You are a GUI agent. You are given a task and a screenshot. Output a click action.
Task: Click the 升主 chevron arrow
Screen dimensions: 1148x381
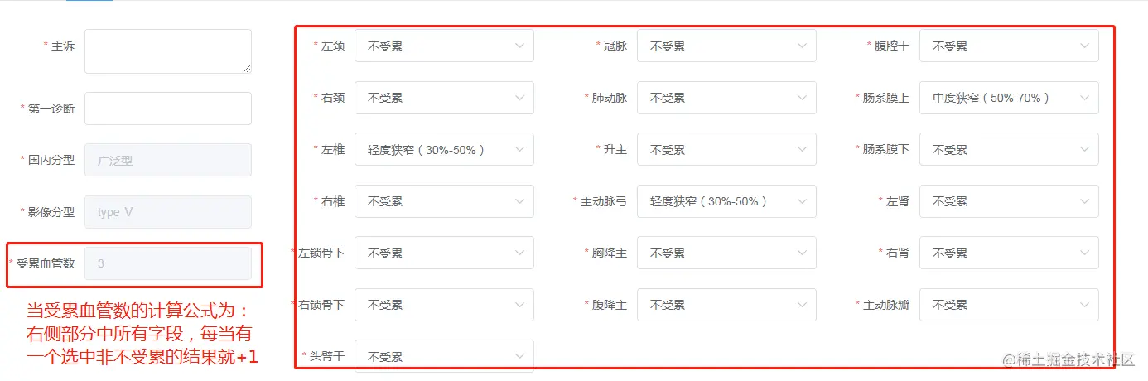802,149
